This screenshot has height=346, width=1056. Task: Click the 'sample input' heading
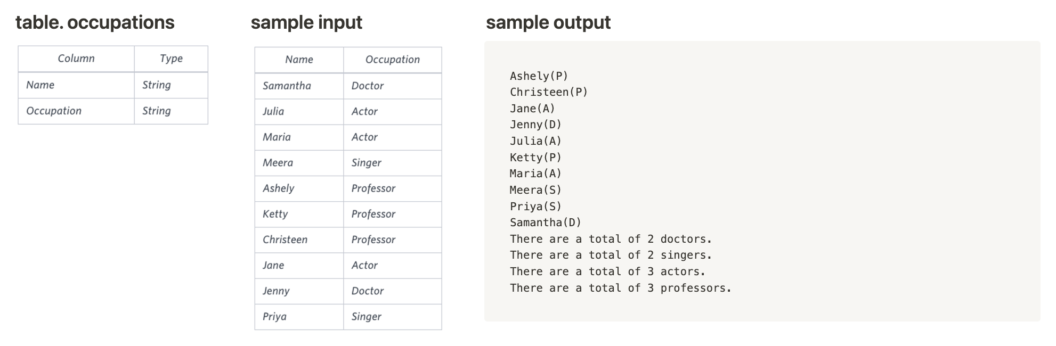[306, 22]
